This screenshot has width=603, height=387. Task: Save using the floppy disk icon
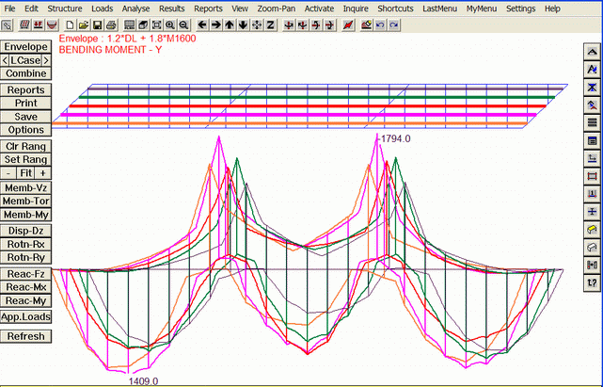(97, 25)
